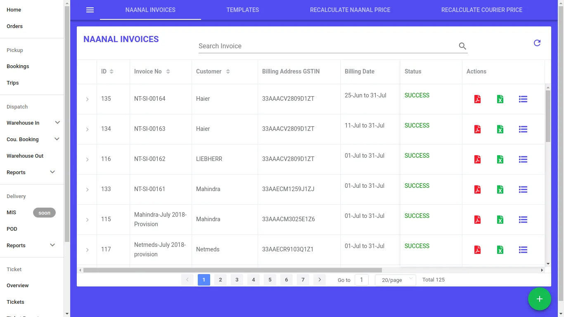Click the refresh invoices icon
564x317 pixels.
point(537,43)
